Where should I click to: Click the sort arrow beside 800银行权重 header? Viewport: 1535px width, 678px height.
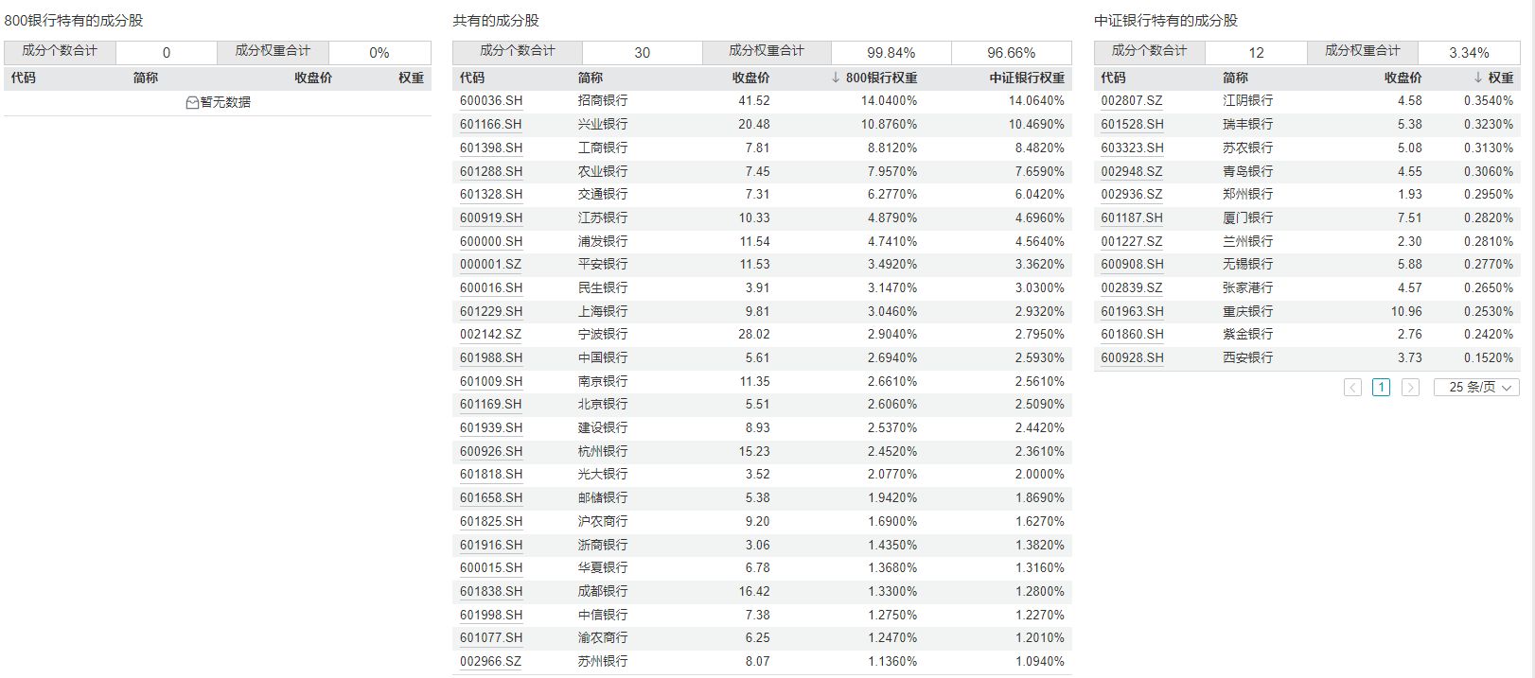(x=835, y=78)
